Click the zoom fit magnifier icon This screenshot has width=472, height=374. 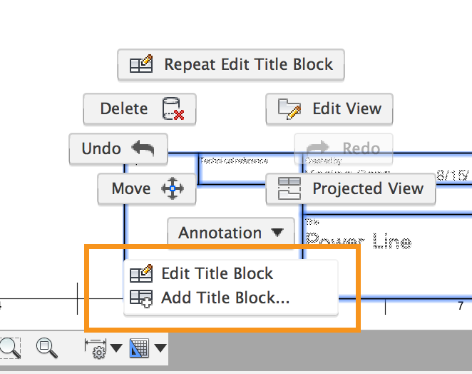tap(47, 348)
